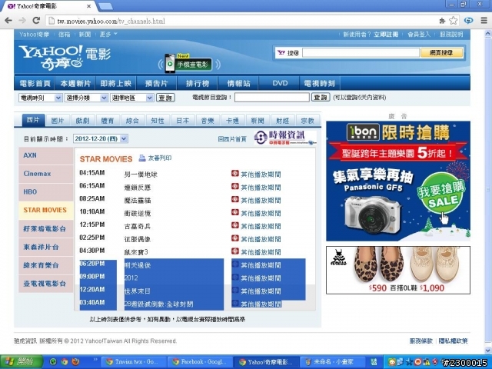Click the 會員登入 login link
Image resolution: width=492 pixels, height=369 pixels.
[419, 35]
